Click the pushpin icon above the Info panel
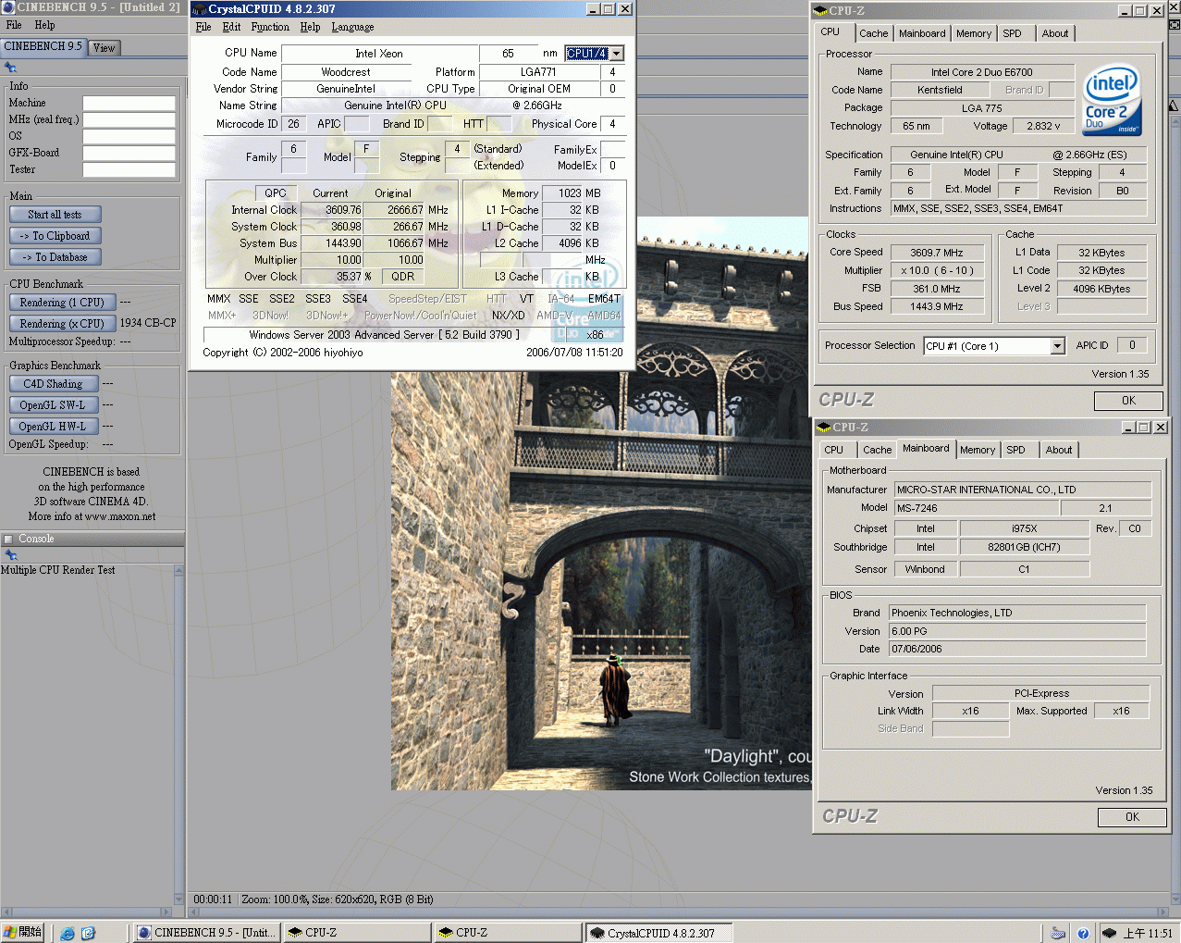Screen dimensions: 1181x943 coord(10,68)
